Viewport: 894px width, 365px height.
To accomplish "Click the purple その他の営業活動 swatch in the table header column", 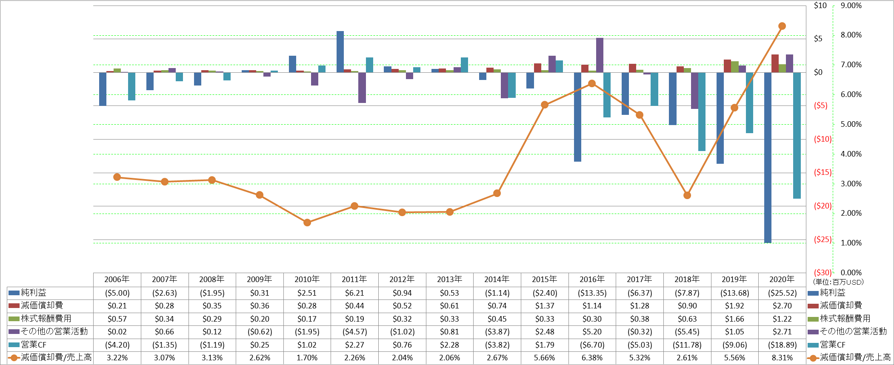I will pyautogui.click(x=14, y=331).
